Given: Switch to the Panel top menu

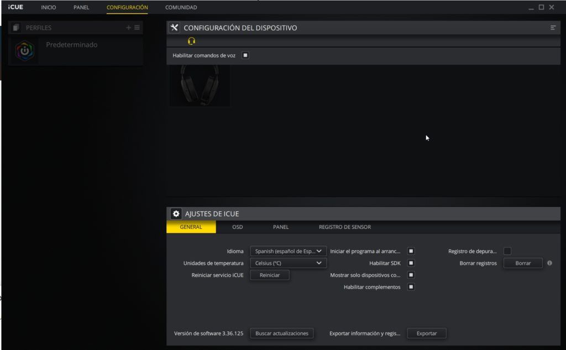Looking at the screenshot, I should tap(81, 7).
